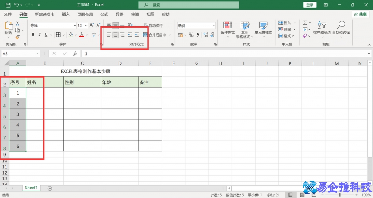Apply comma thousands separator style
This screenshot has height=198, width=373.
(198, 35)
